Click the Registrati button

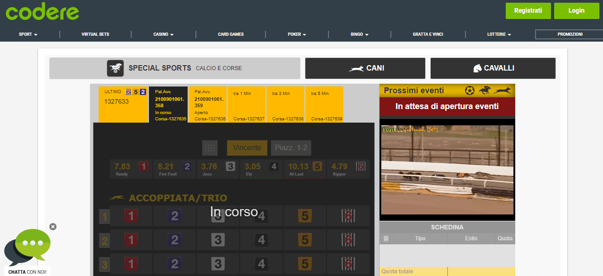point(528,10)
